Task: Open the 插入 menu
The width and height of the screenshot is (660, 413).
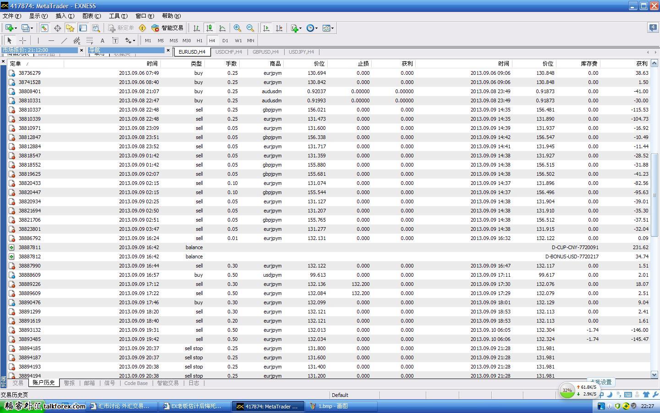Action: (65, 16)
